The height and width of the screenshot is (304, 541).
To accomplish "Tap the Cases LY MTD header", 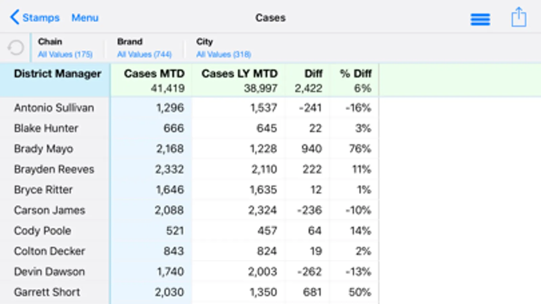I will pyautogui.click(x=239, y=74).
